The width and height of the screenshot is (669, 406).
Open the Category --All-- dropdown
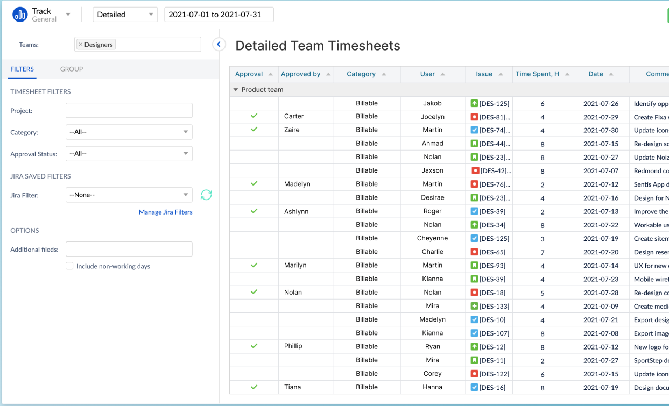point(129,132)
